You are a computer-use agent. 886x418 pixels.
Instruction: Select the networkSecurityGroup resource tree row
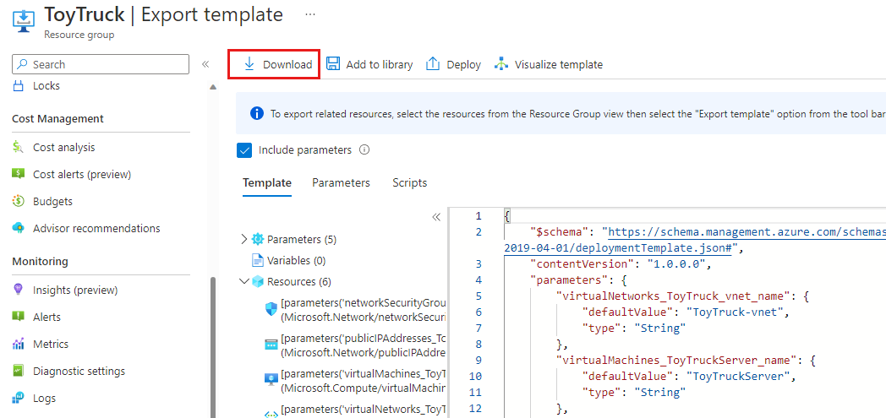[357, 312]
